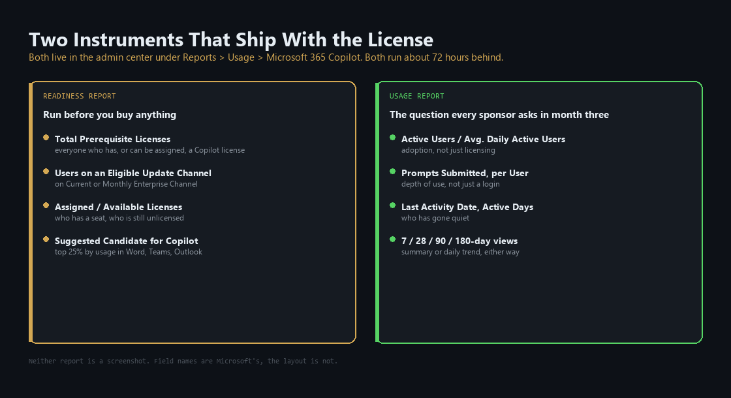Click the amber bullet beside Total Prerequisite Licenses
The width and height of the screenshot is (731, 398).
(46, 138)
